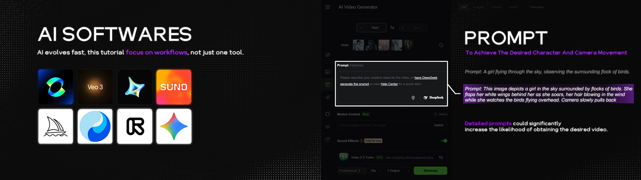Viewport: 641px width, 180px height.
Task: Click the Veo 3 logo tile
Action: pyautogui.click(x=95, y=87)
